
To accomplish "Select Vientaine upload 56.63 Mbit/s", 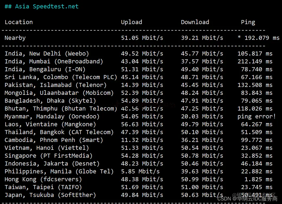I will click(142, 124).
